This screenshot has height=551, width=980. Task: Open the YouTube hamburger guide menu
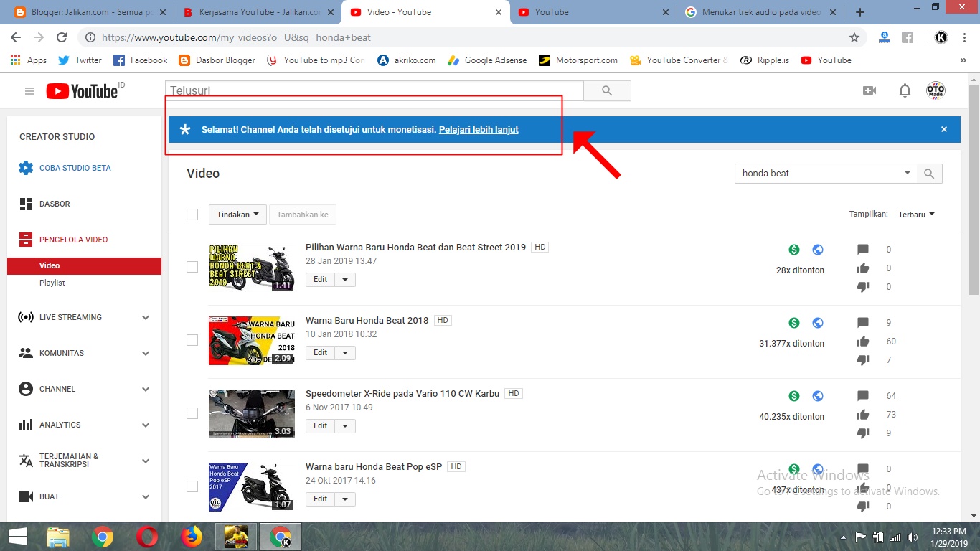pyautogui.click(x=29, y=91)
